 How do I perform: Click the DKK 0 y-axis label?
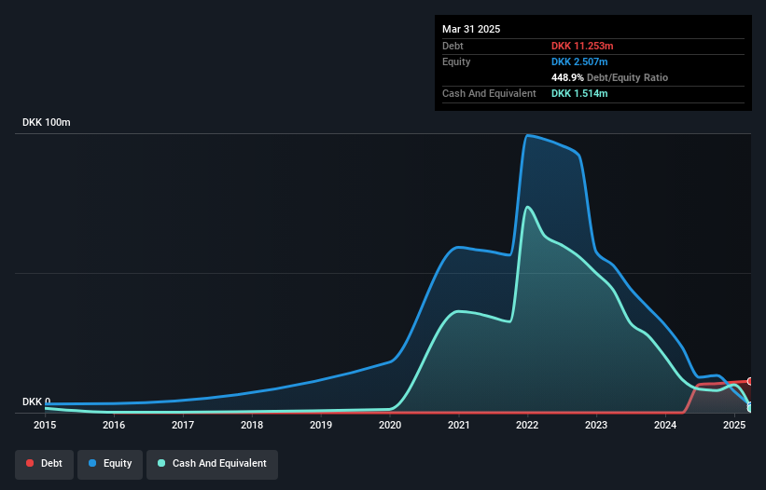[36, 402]
